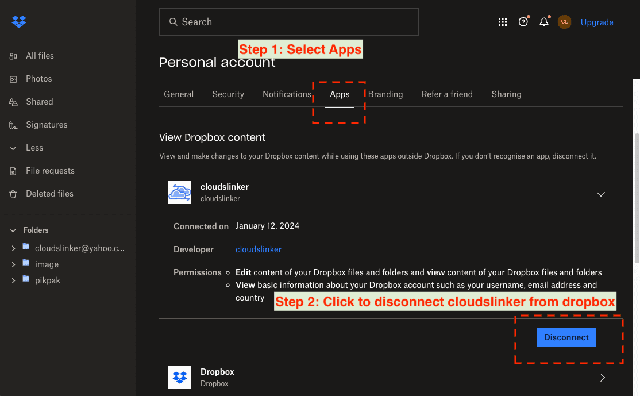This screenshot has width=640, height=396.
Task: Open the Branding tab
Action: pyautogui.click(x=385, y=94)
